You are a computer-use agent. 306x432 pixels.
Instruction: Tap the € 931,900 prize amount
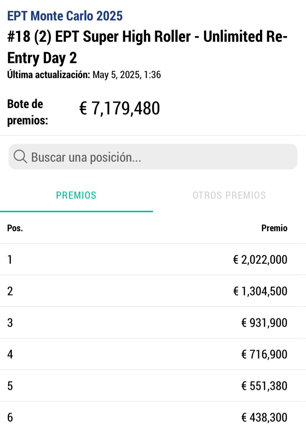(x=264, y=323)
